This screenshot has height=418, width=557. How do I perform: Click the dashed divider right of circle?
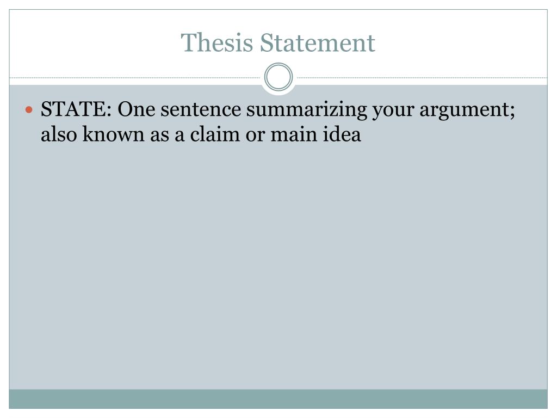(422, 77)
